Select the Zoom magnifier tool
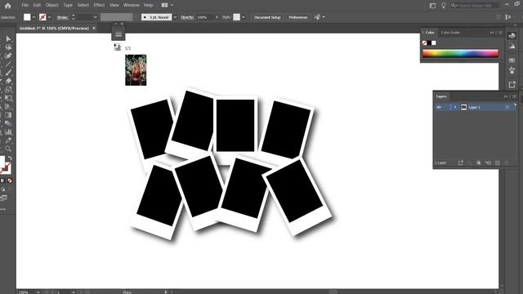This screenshot has height=294, width=523. point(8,149)
